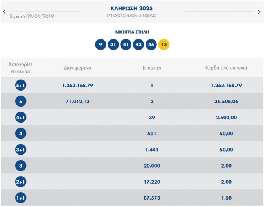Select the 5+1 category badge

tap(21, 85)
